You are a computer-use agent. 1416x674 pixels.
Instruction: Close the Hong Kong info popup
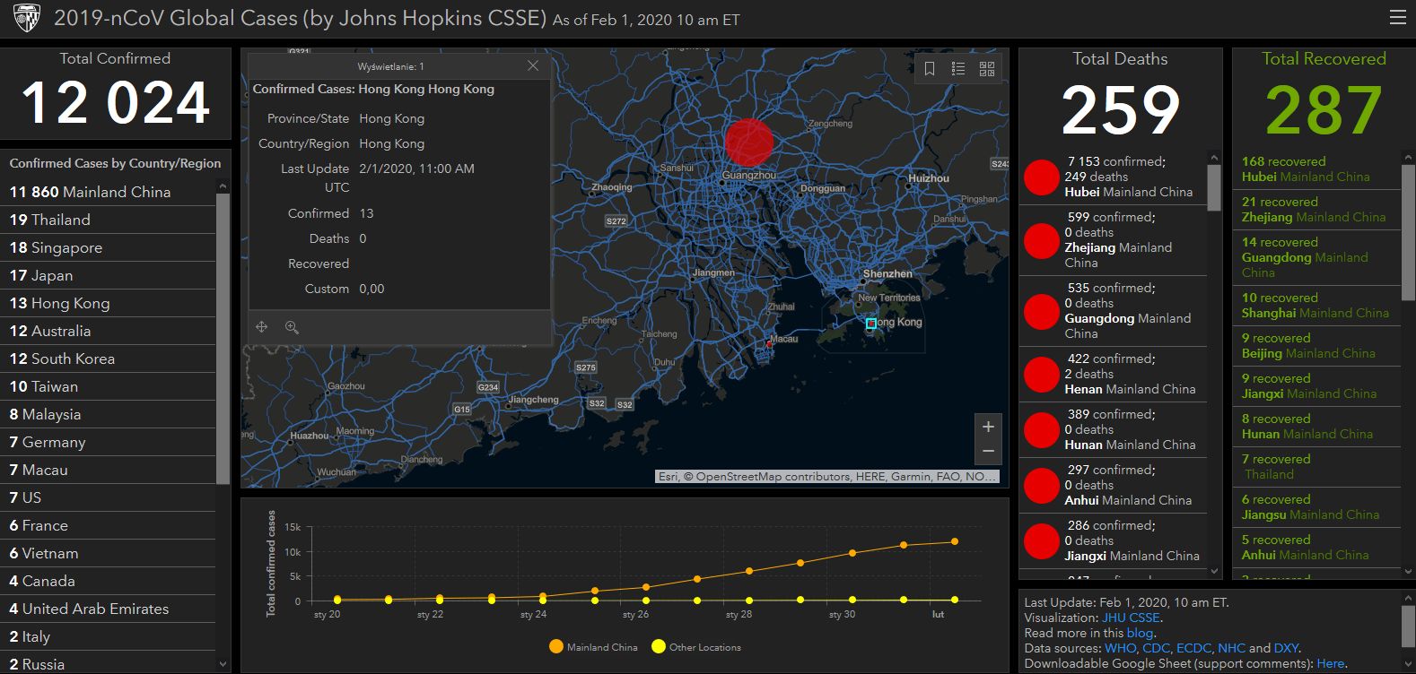click(x=533, y=66)
